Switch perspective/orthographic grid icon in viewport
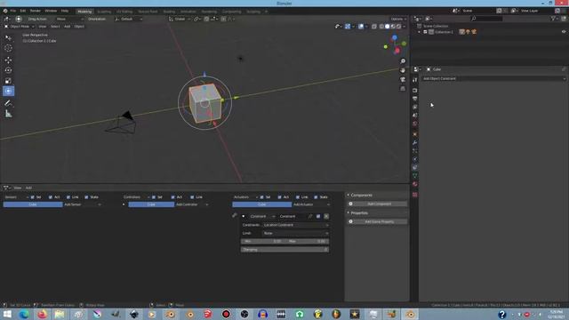 tap(403, 89)
